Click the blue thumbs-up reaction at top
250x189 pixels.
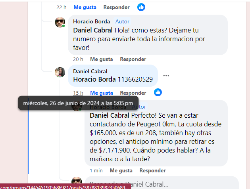click(141, 7)
